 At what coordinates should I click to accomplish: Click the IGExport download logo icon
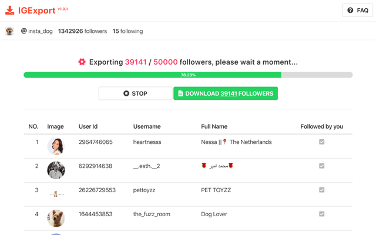pos(10,10)
